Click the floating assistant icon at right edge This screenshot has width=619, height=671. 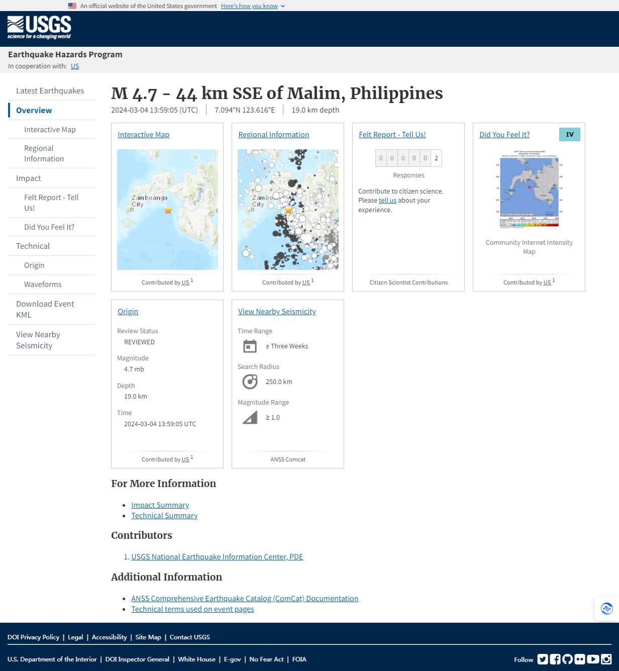coord(607,609)
